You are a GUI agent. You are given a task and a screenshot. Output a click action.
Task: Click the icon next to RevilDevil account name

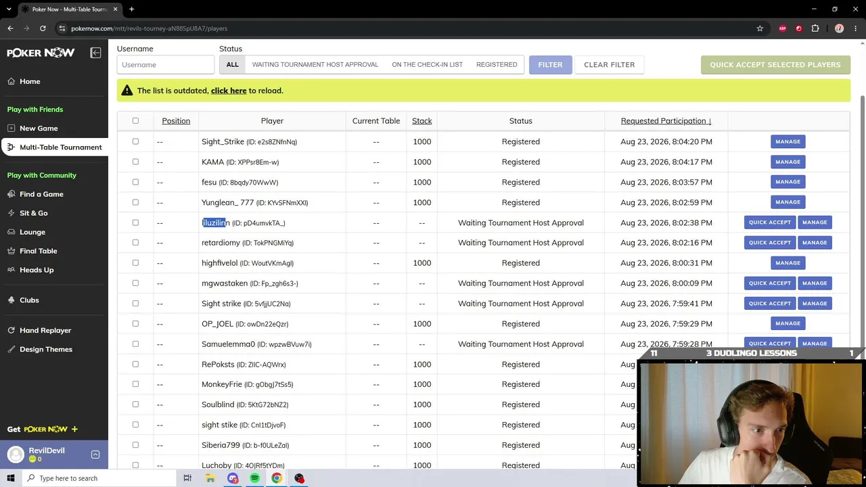click(x=95, y=455)
